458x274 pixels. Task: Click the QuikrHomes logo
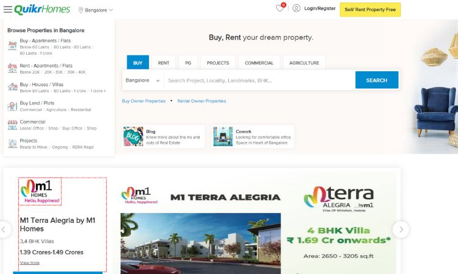[x=42, y=10]
